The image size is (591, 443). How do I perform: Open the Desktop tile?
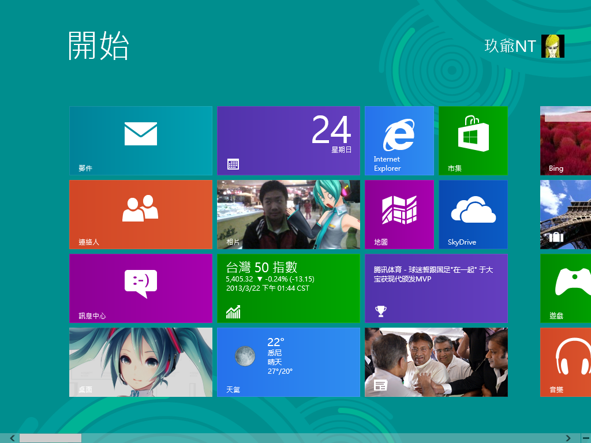pos(140,362)
